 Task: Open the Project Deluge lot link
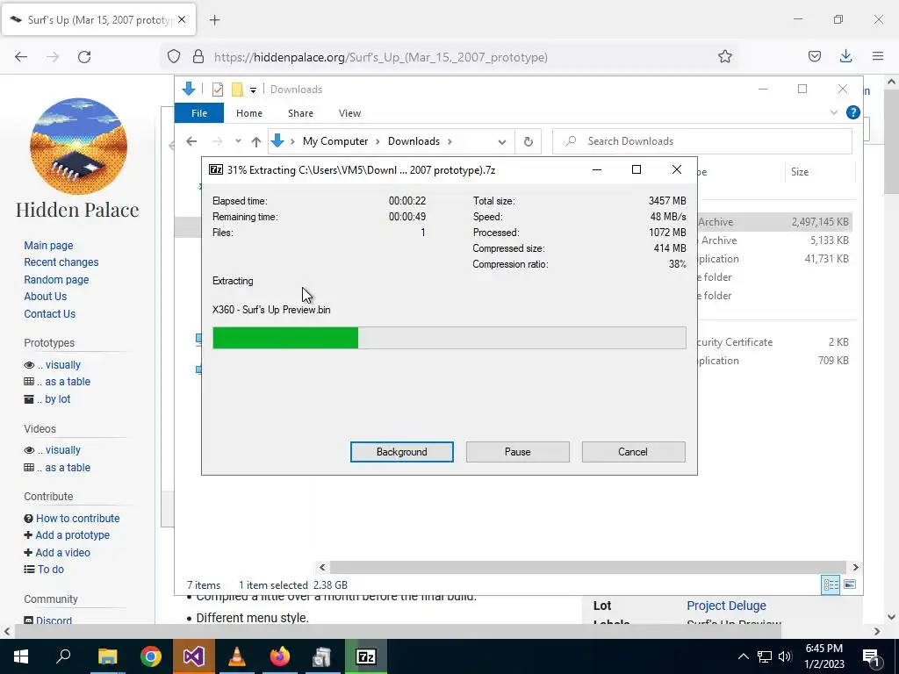(726, 606)
